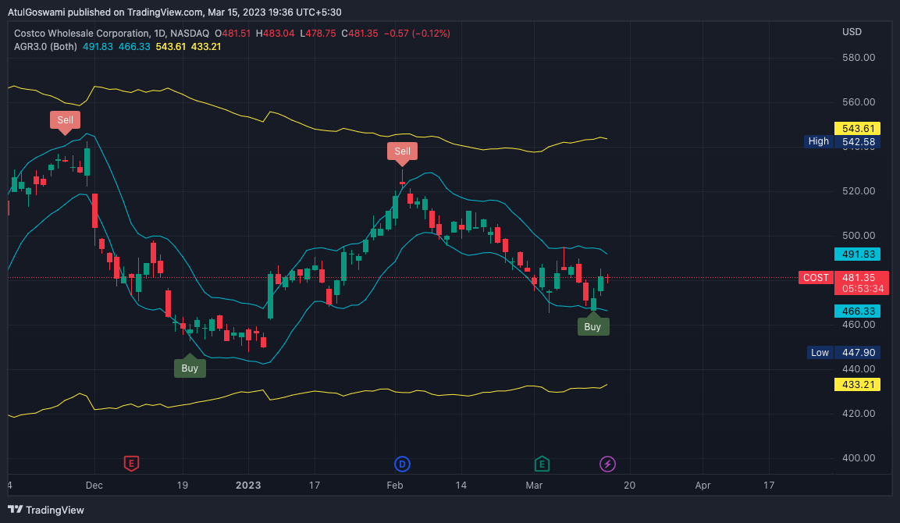This screenshot has height=523, width=900.
Task: Click the Sell signal label near February
Action: (402, 151)
